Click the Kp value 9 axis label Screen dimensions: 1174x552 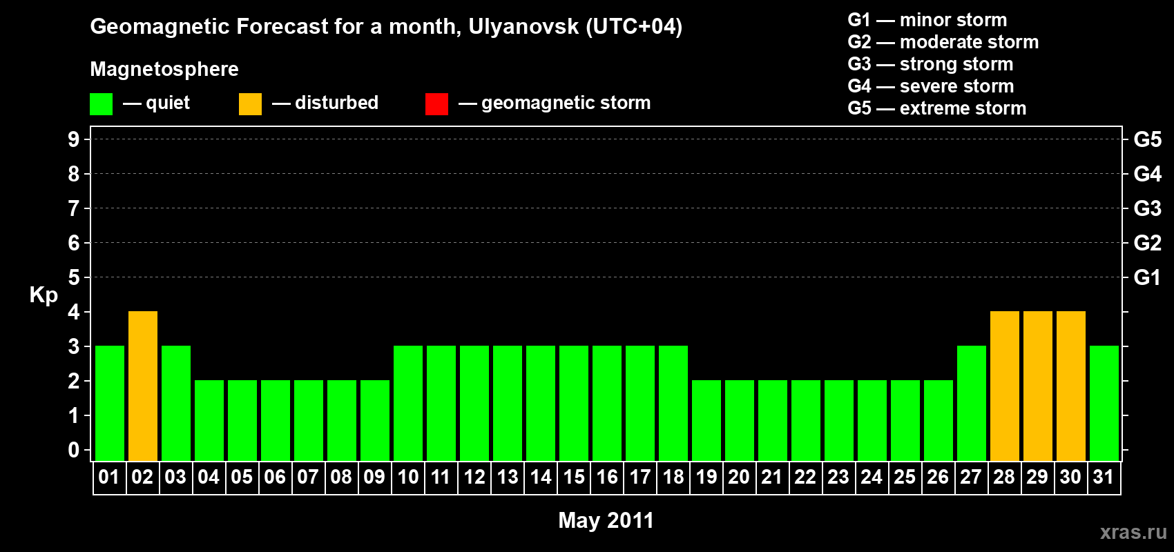click(74, 139)
